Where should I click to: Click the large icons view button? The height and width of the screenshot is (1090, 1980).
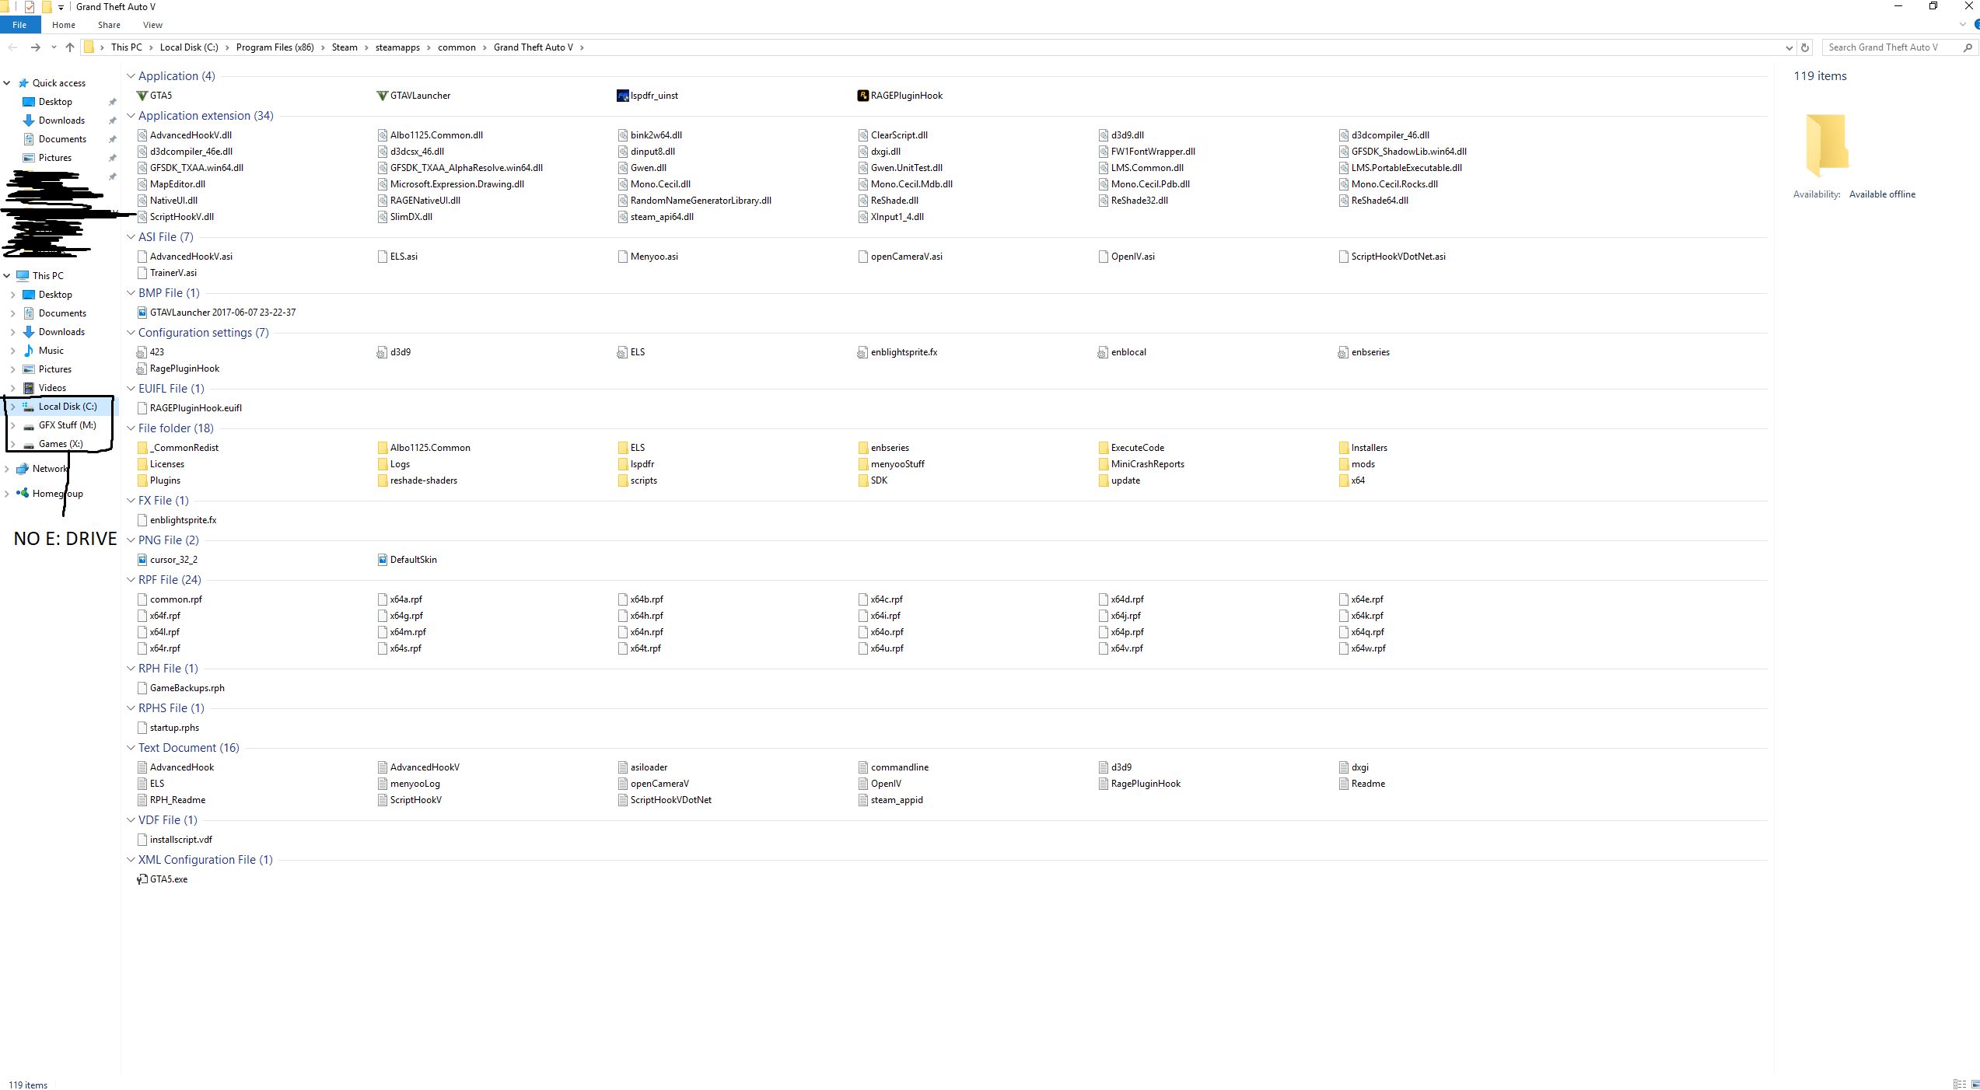pos(1975,1084)
